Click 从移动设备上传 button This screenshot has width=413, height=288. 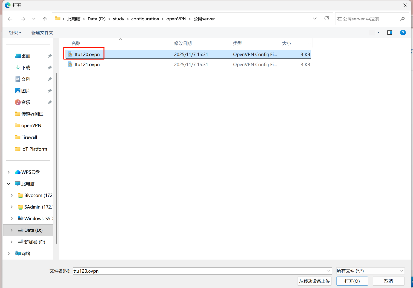314,281
